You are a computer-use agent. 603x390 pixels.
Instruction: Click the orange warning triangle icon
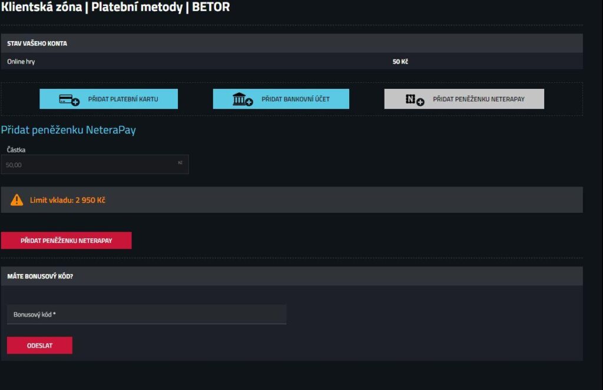[x=17, y=200]
